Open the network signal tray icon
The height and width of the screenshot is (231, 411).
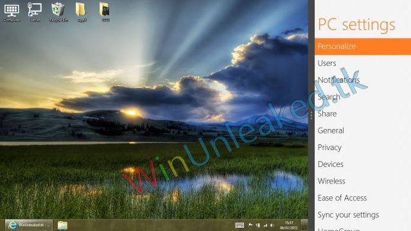point(265,225)
